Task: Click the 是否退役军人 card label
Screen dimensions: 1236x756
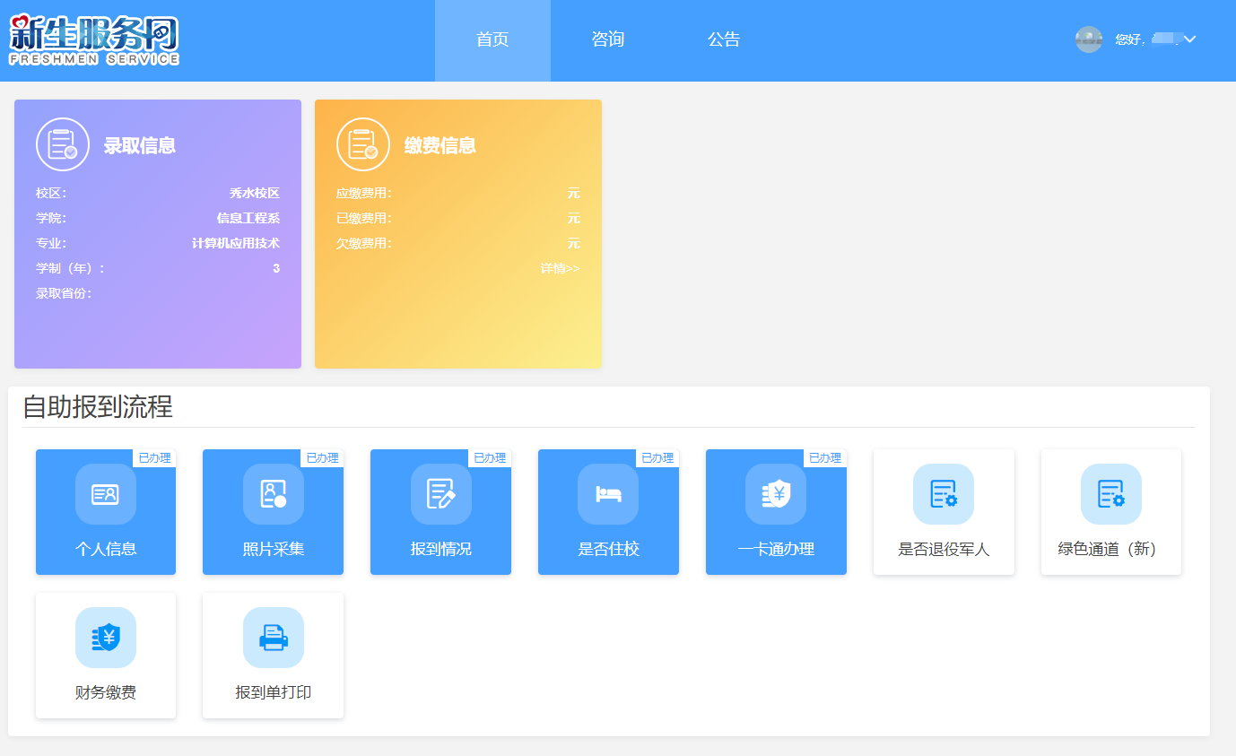Action: [944, 549]
